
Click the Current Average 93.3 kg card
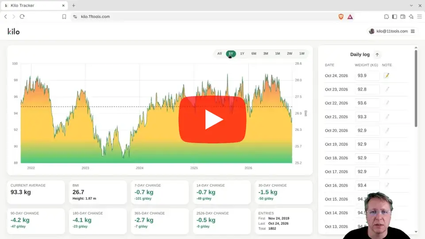[36, 192]
